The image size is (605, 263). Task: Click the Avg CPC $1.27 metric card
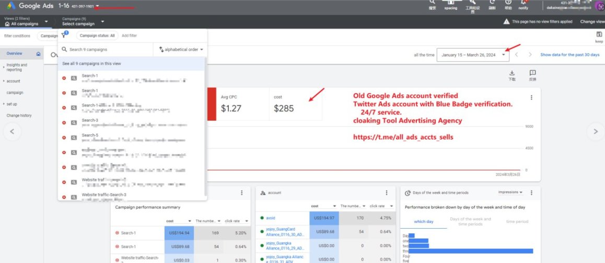242,104
